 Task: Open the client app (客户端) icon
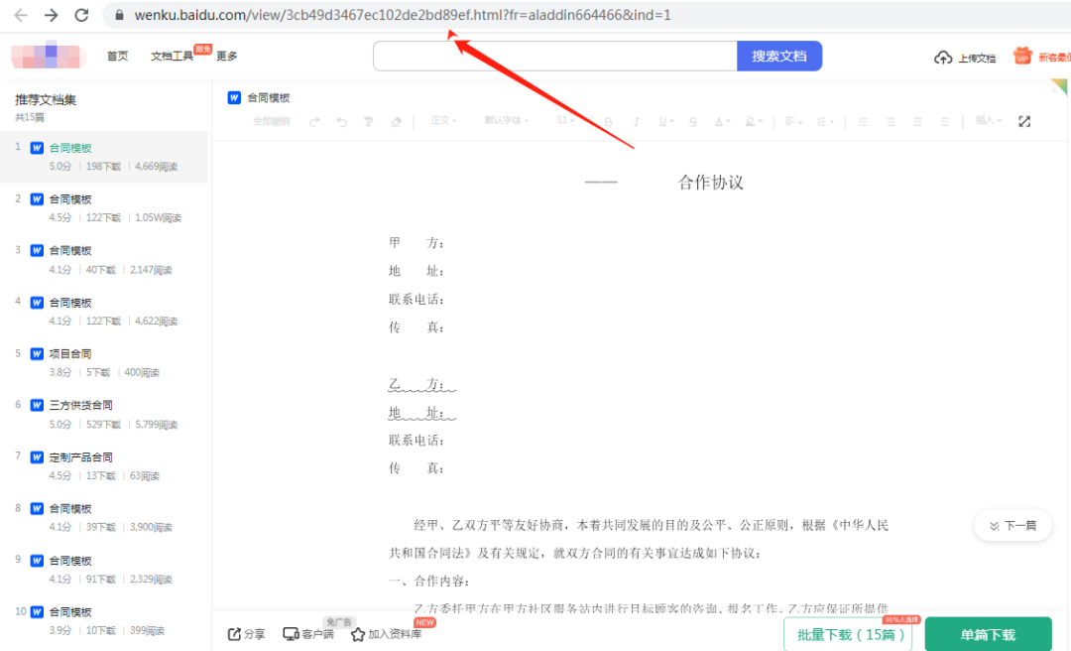coord(292,634)
